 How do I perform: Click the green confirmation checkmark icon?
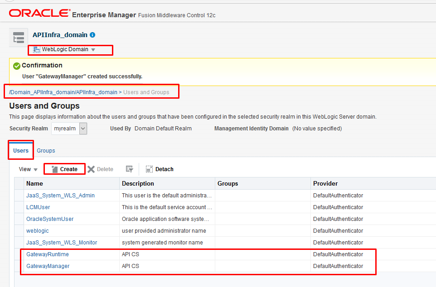tap(17, 66)
